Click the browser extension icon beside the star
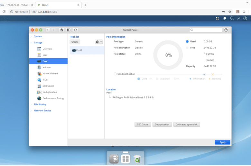This screenshot has width=251, height=166. click(238, 12)
